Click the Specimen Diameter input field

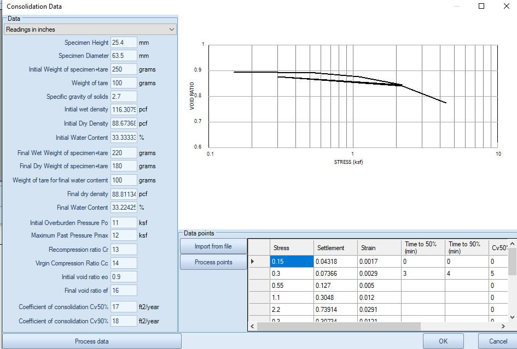[124, 56]
